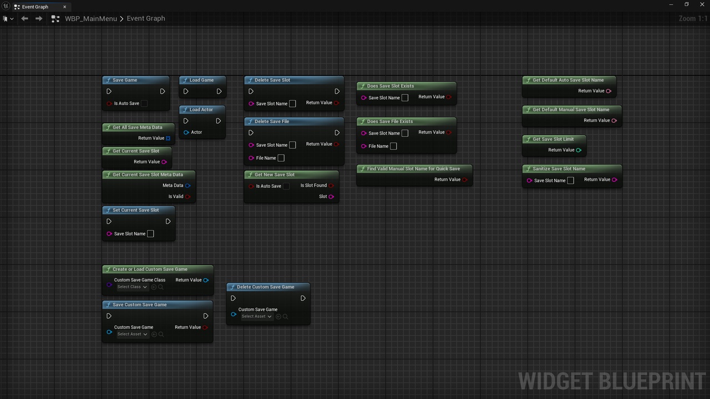Click File Name field on Does Save File Exists

(x=393, y=146)
